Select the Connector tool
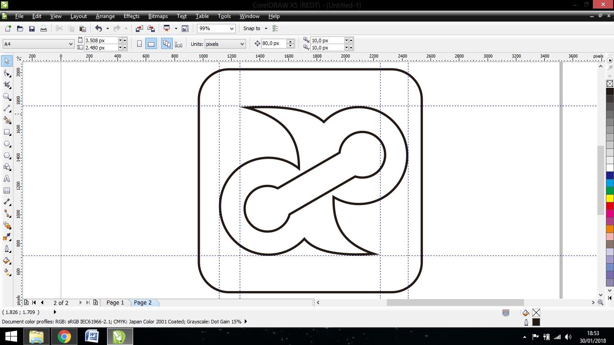 (x=7, y=214)
